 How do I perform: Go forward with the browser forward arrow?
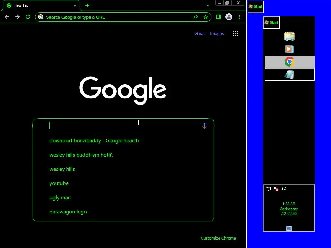[17, 17]
